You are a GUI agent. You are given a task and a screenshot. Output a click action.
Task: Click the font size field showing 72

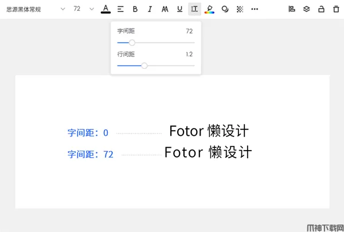click(77, 9)
